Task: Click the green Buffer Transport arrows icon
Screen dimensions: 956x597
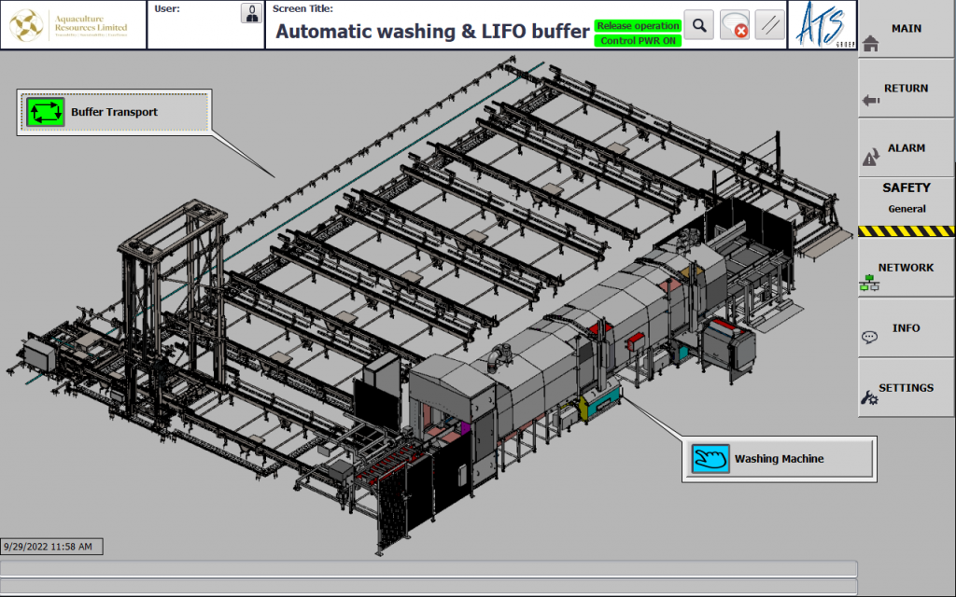Action: click(x=45, y=113)
